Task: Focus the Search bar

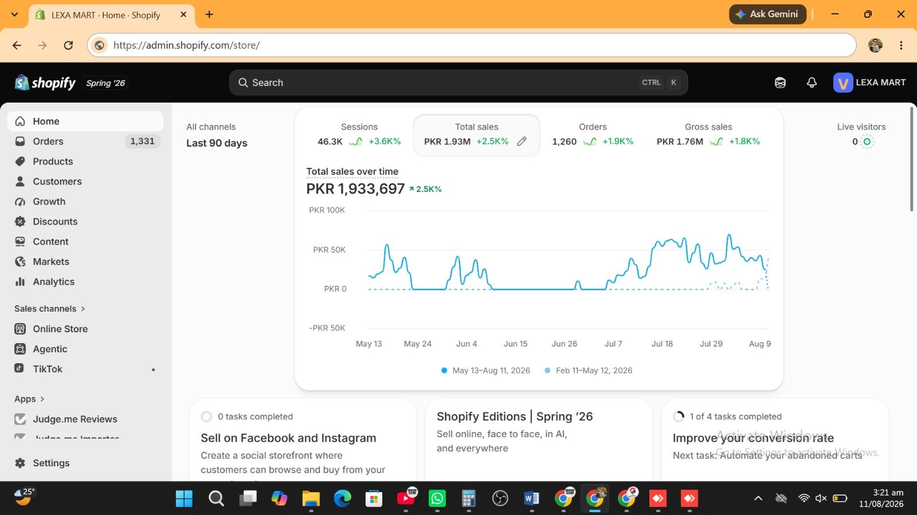Action: point(458,82)
